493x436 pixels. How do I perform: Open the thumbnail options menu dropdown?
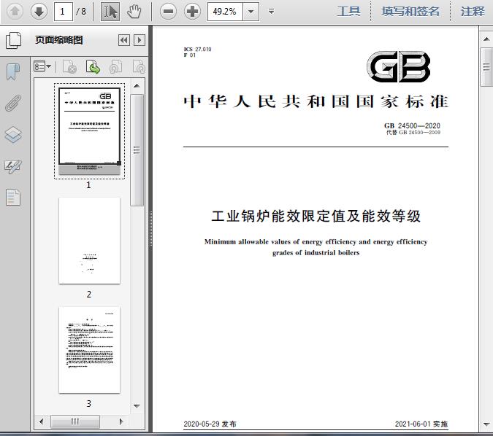(x=42, y=66)
